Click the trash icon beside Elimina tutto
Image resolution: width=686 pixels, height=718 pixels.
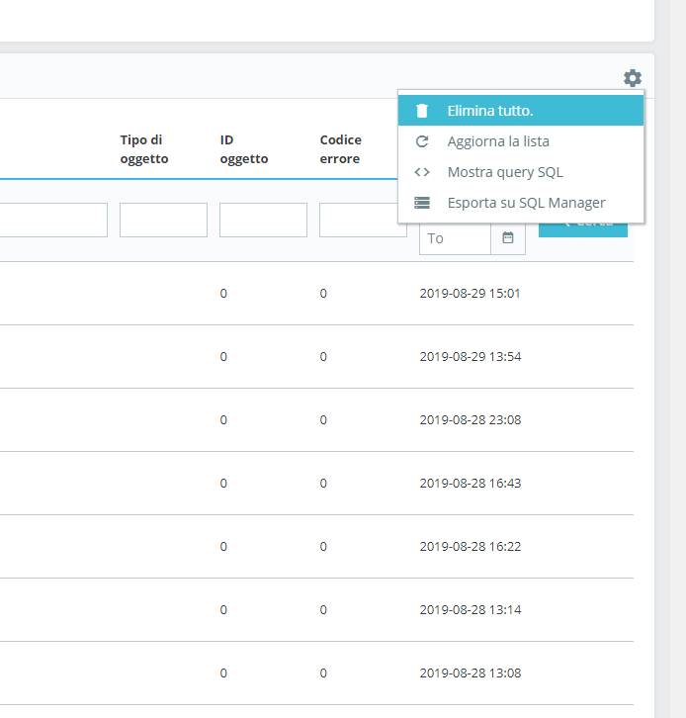[x=422, y=111]
